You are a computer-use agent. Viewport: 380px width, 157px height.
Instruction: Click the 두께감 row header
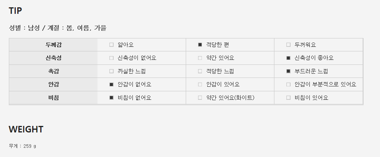click(53, 45)
